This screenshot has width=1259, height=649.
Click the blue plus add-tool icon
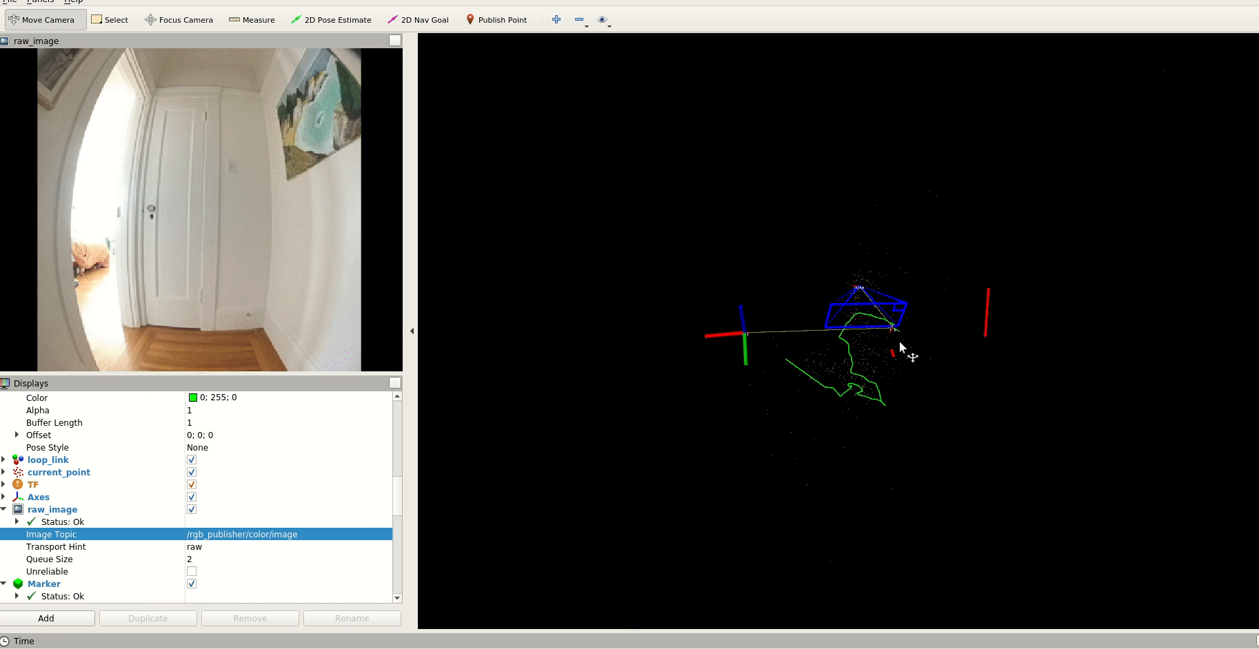(x=556, y=19)
